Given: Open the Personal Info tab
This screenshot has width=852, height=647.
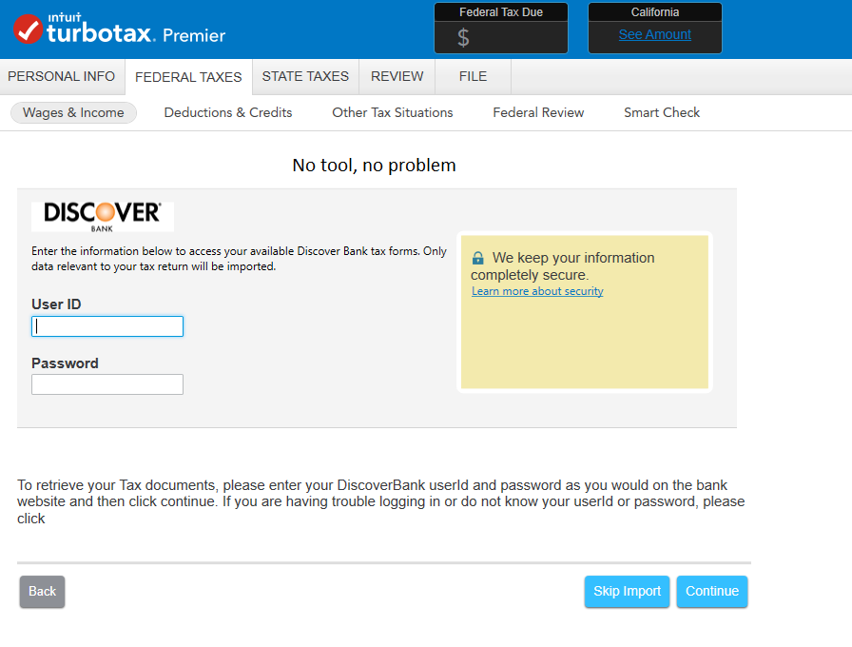Looking at the screenshot, I should [62, 77].
